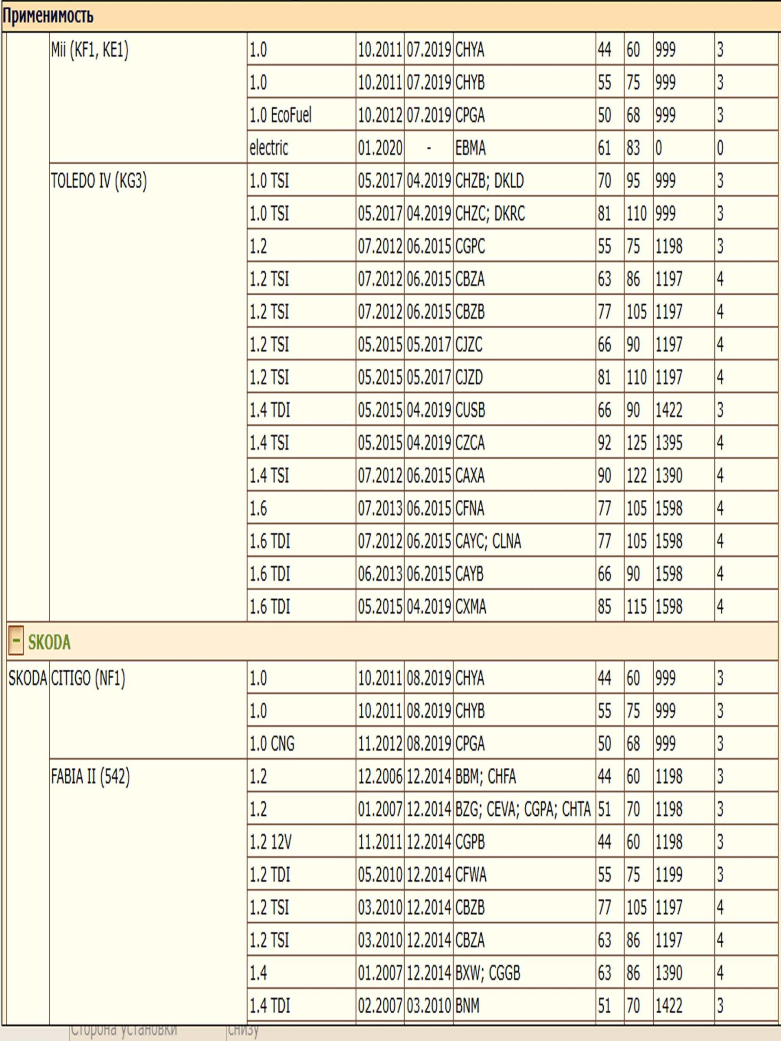The height and width of the screenshot is (1041, 781).
Task: Select the CITIGO (NF1) model cell
Action: tap(88, 678)
